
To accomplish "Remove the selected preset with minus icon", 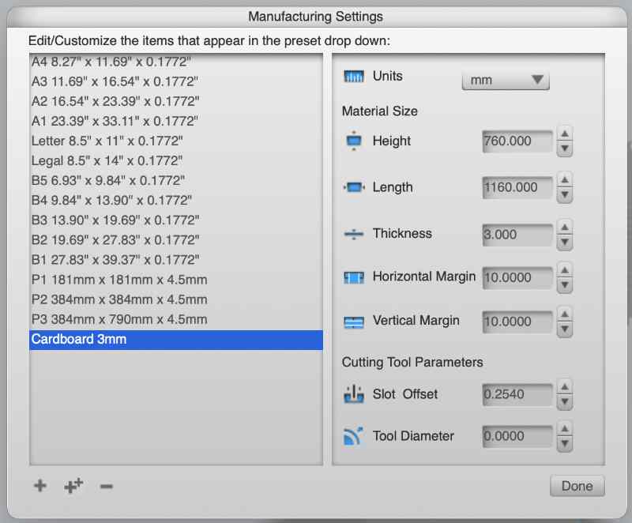I will [x=107, y=486].
